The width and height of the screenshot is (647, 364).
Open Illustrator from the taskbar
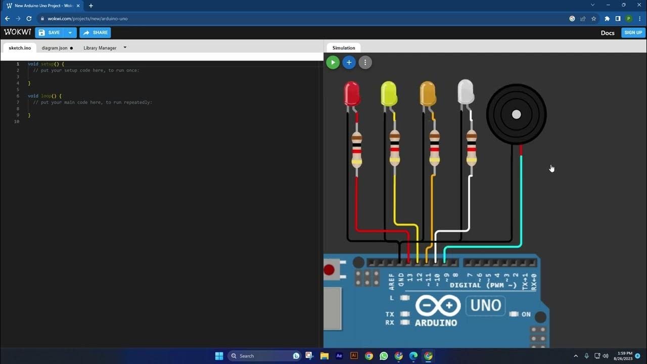[354, 356]
